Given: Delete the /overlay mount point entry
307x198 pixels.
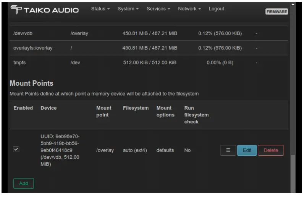Looking at the screenshot, I should pyautogui.click(x=271, y=150).
